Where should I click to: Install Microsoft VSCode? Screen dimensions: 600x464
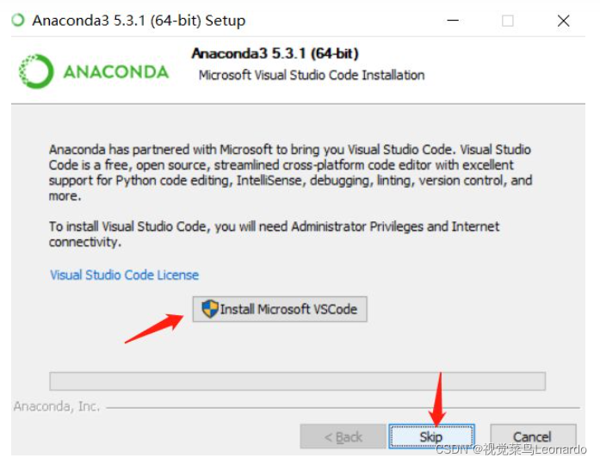pyautogui.click(x=280, y=309)
